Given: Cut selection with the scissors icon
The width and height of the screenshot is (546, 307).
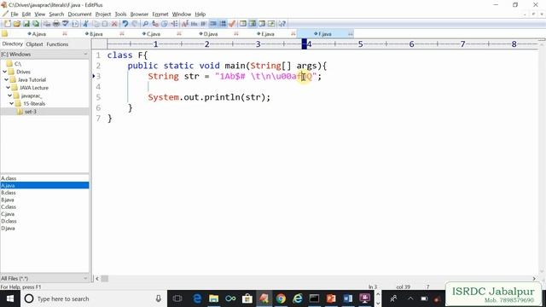Looking at the screenshot, I should click(85, 24).
